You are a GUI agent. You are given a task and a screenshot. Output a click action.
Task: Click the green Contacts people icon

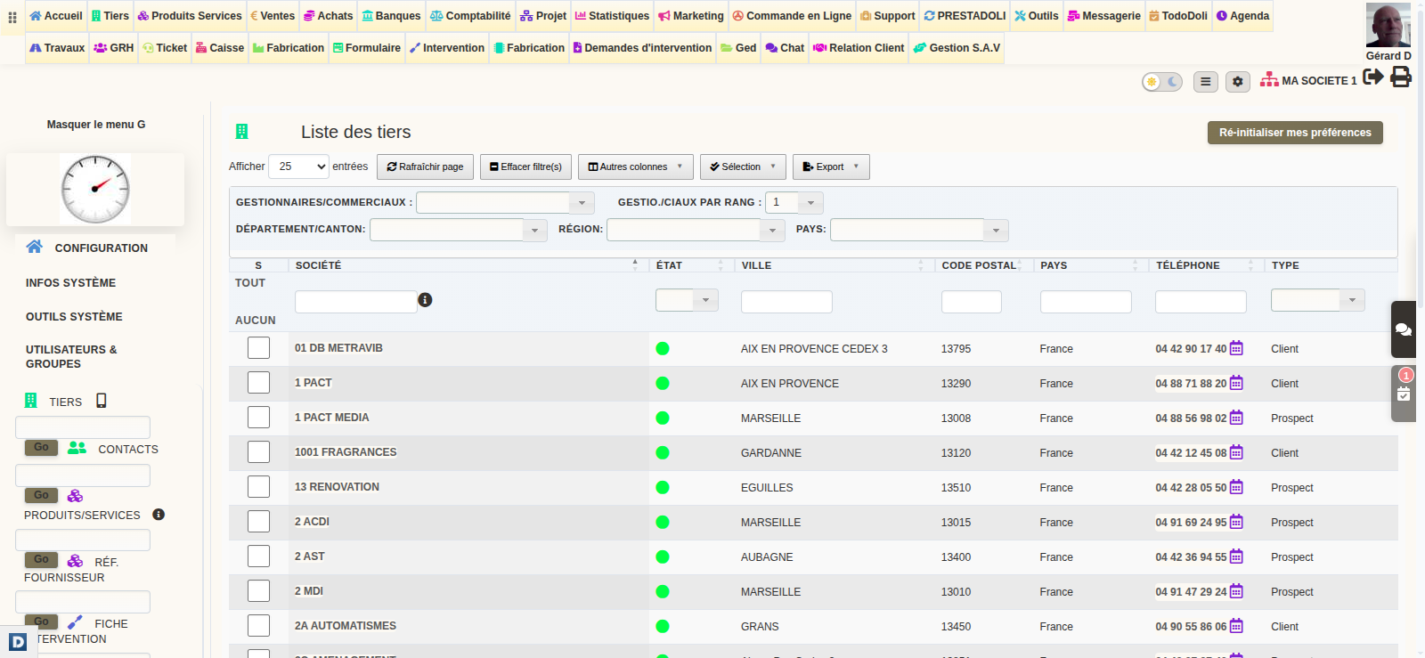pos(77,448)
